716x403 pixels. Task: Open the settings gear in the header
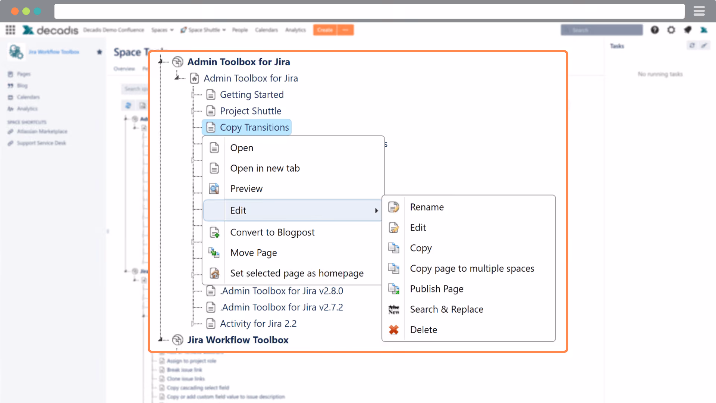coord(671,30)
